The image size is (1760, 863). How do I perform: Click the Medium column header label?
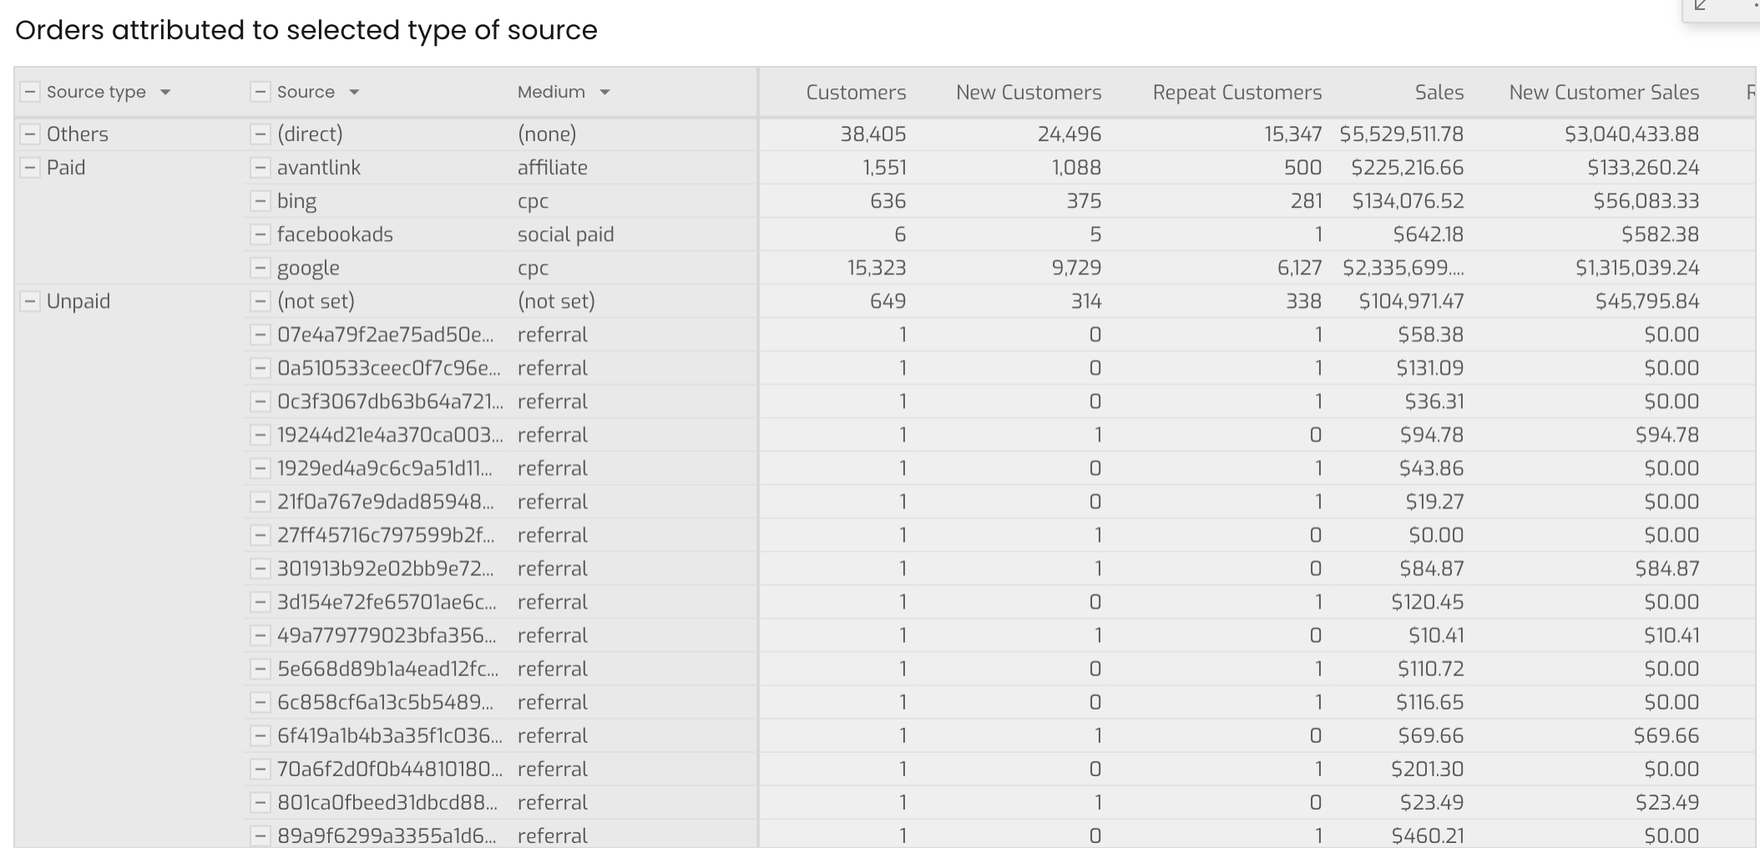tap(551, 92)
